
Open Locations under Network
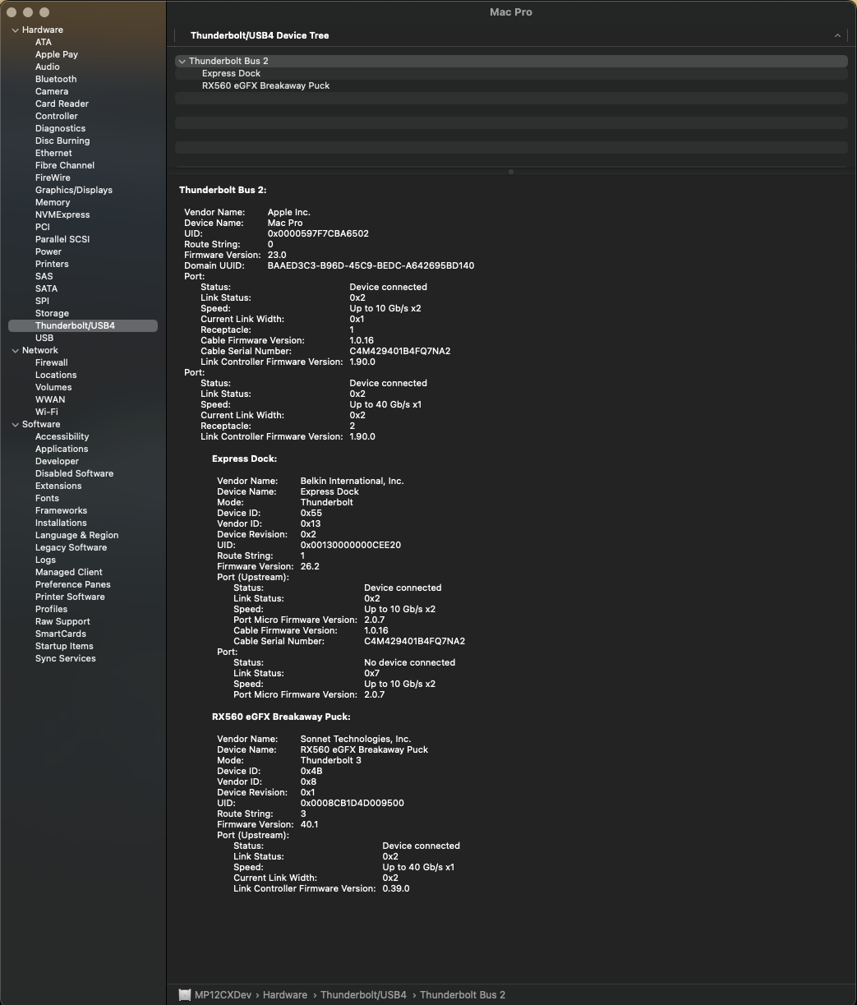tap(56, 375)
